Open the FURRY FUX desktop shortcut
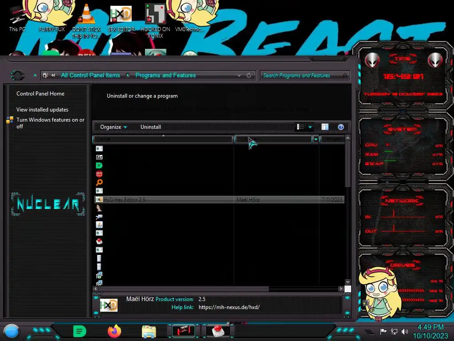The height and width of the screenshot is (341, 454). coord(52,17)
